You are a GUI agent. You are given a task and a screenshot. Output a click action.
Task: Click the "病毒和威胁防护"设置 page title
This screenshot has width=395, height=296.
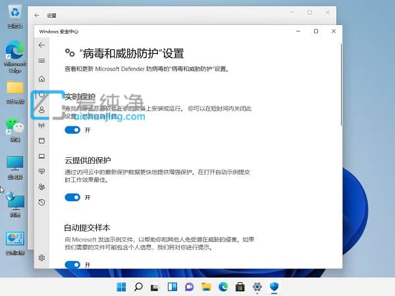click(132, 54)
